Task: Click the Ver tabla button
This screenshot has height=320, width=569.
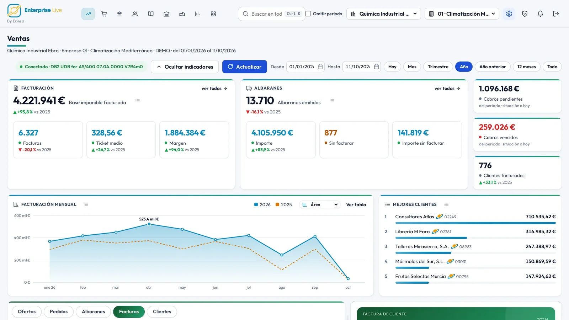Action: (x=356, y=205)
